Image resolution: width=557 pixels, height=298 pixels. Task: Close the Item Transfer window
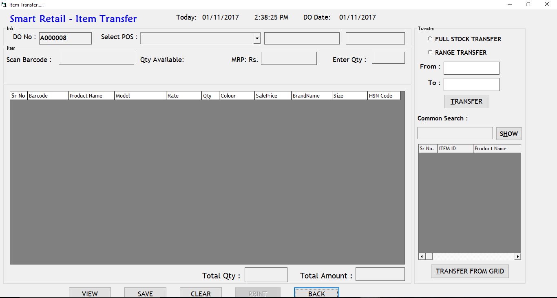[x=547, y=4]
